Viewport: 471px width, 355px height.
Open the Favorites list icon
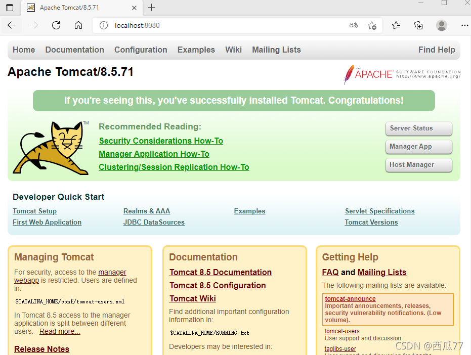(396, 25)
